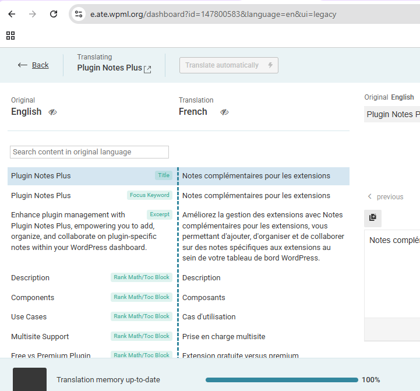The image size is (420, 391).
Task: Click the browser back arrow
Action: click(12, 14)
